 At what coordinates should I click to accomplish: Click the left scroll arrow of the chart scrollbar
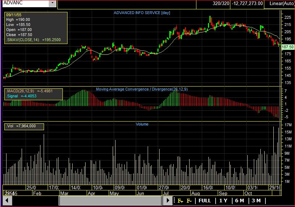point(7,201)
